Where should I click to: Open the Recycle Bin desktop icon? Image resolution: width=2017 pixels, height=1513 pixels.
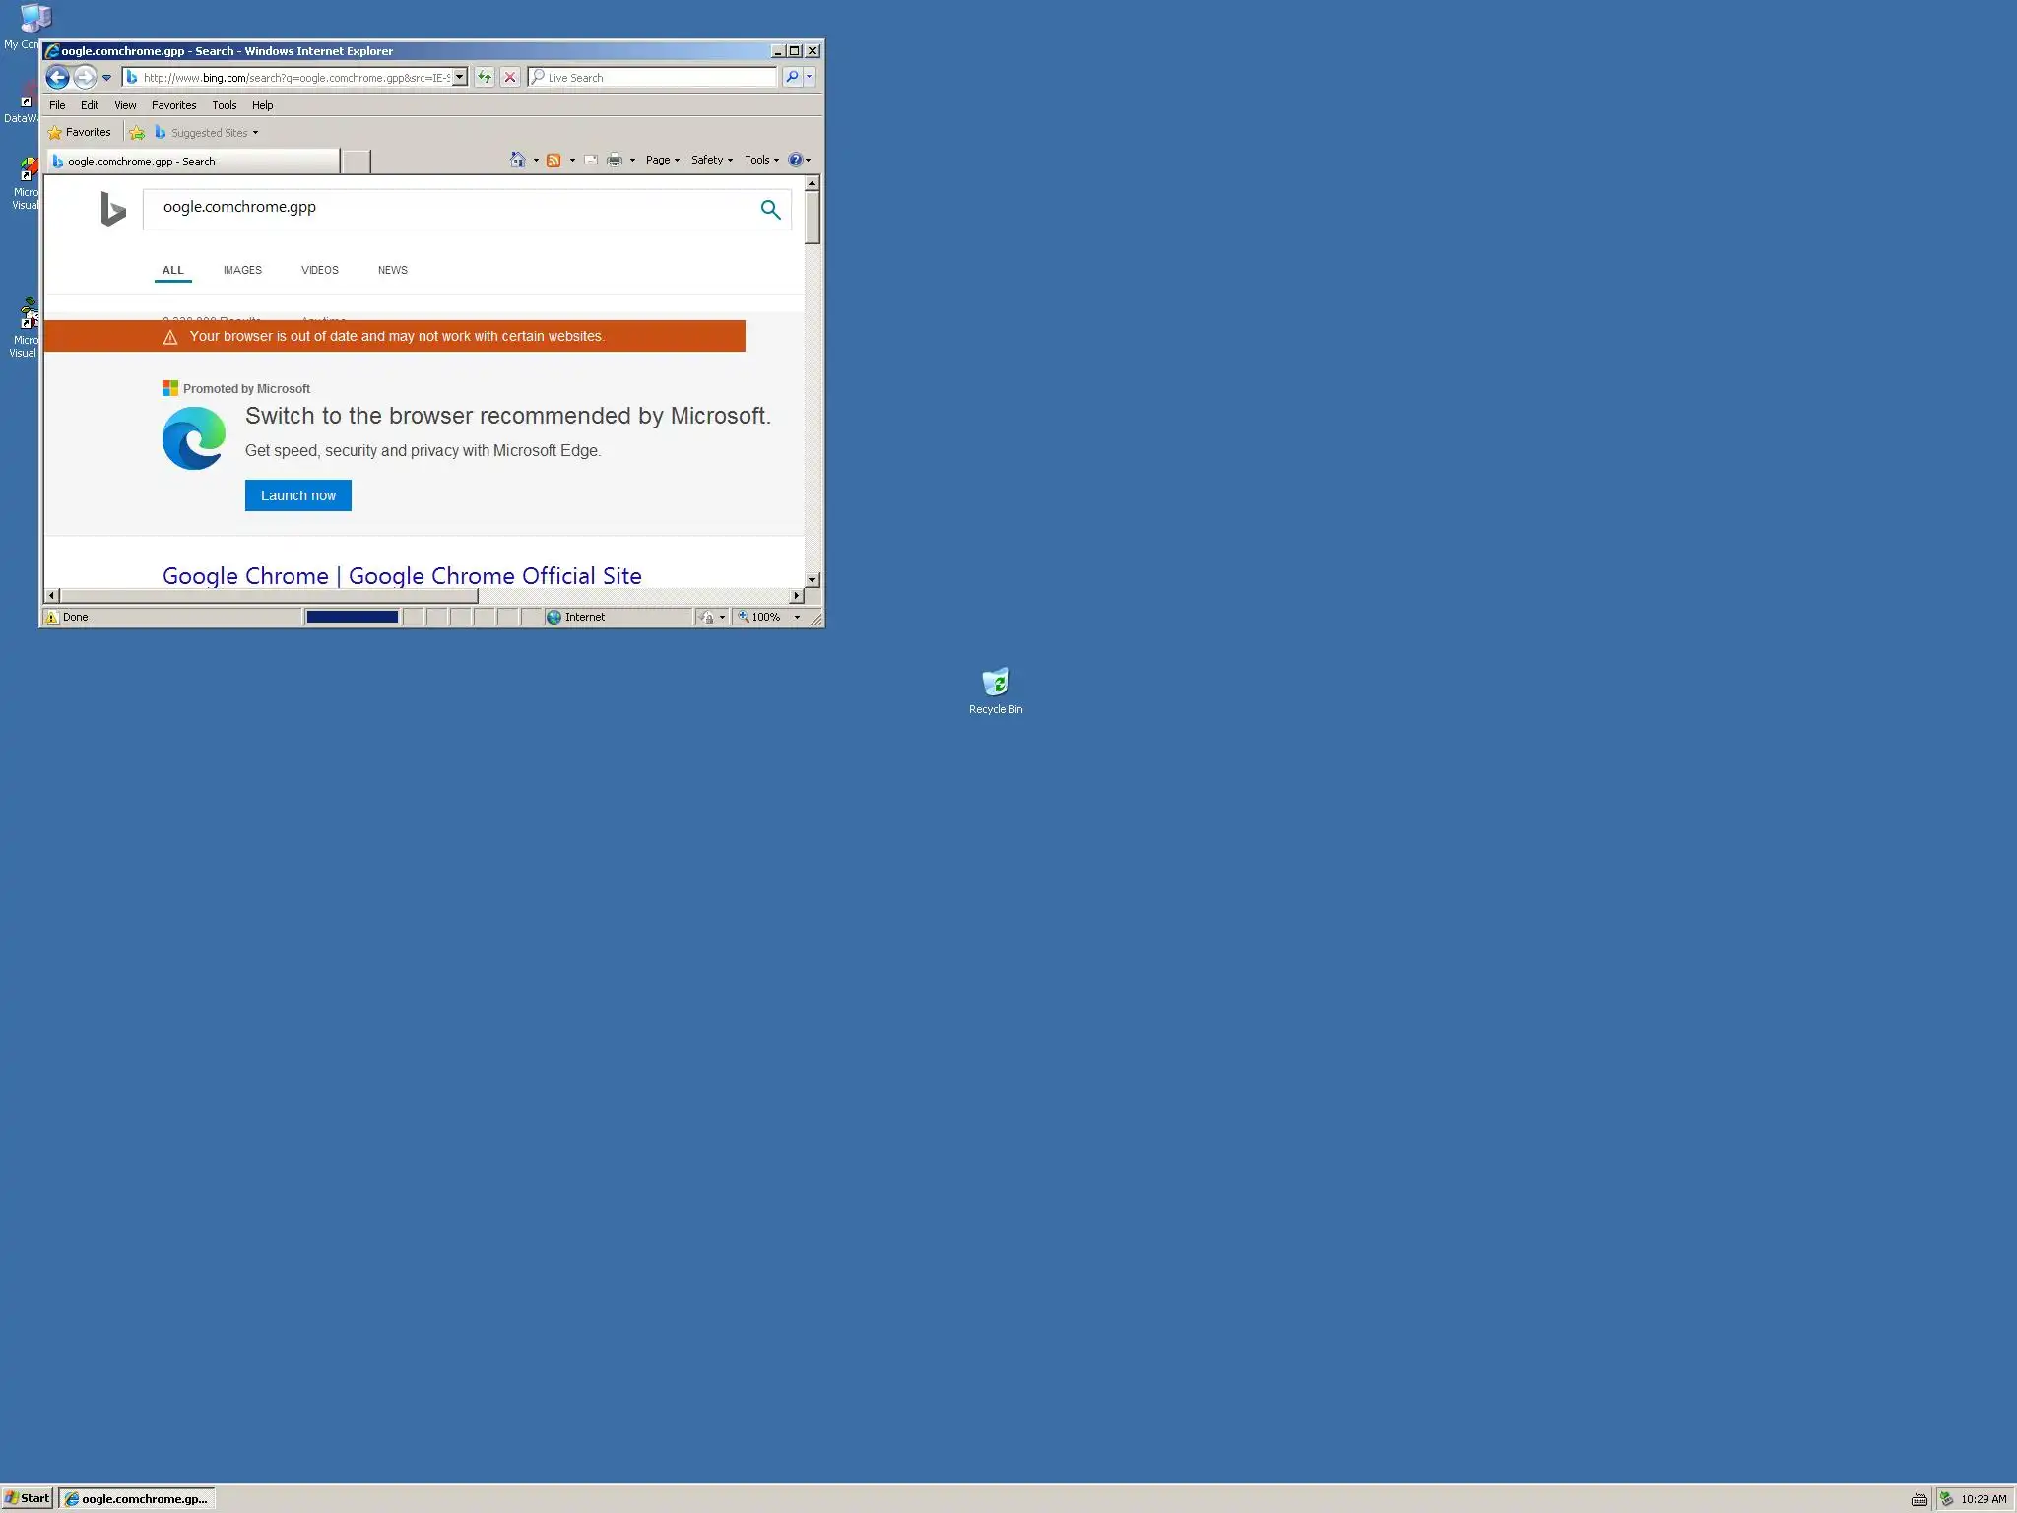point(996,683)
